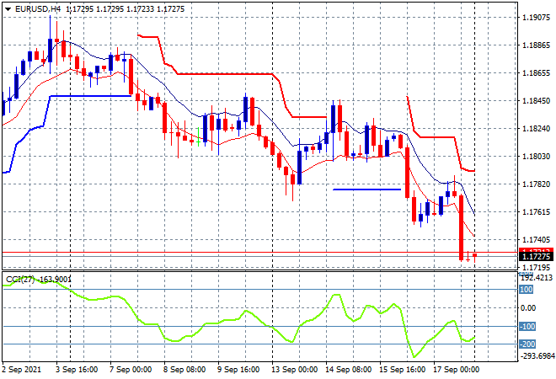Click the 192.4213 CCI scale value
The image size is (556, 379).
coord(536,278)
